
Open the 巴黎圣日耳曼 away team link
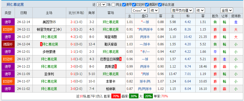tap(110, 59)
